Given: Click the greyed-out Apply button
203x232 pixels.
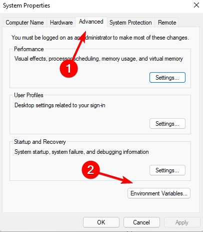Looking at the screenshot, I should click(x=182, y=222).
